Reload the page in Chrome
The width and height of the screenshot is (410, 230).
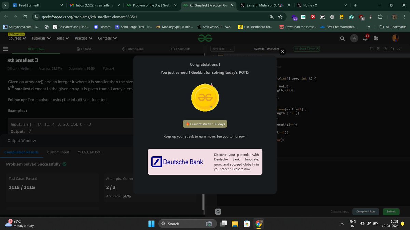[25, 17]
